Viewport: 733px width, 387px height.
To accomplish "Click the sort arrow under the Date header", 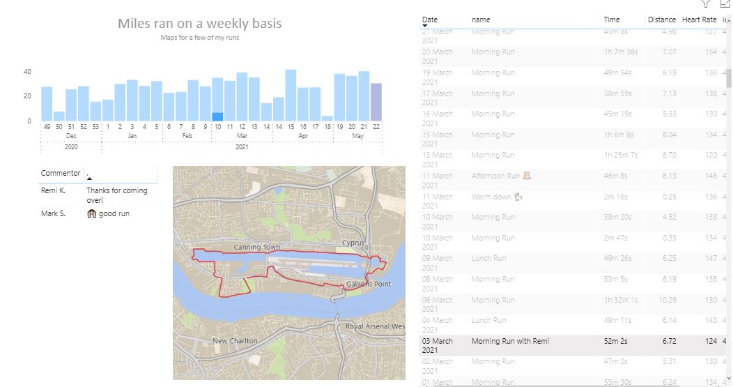I will 426,27.
